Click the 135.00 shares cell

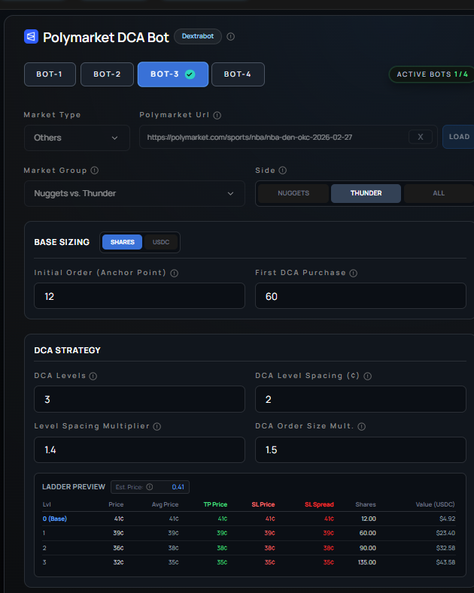pyautogui.click(x=367, y=562)
